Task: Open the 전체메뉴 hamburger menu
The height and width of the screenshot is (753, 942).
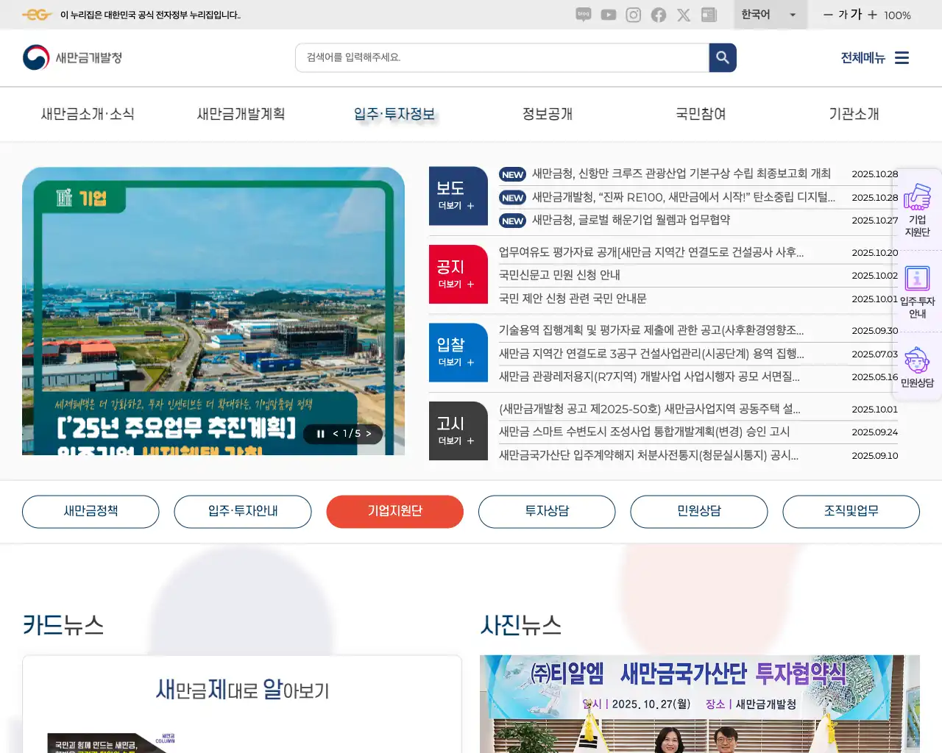Action: tap(902, 57)
